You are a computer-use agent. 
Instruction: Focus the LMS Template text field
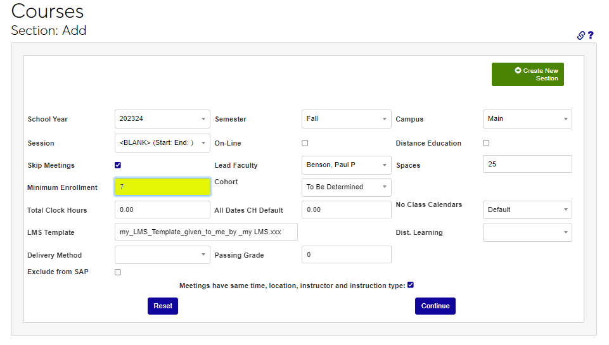[206, 232]
